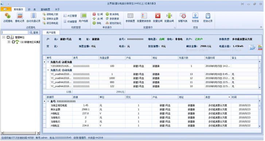
Task: Sort by the 充值时间 column header
Action: click(218, 58)
